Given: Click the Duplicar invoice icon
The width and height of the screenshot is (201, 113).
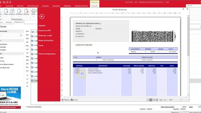Looking at the screenshot, I should pyautogui.click(x=12, y=11).
